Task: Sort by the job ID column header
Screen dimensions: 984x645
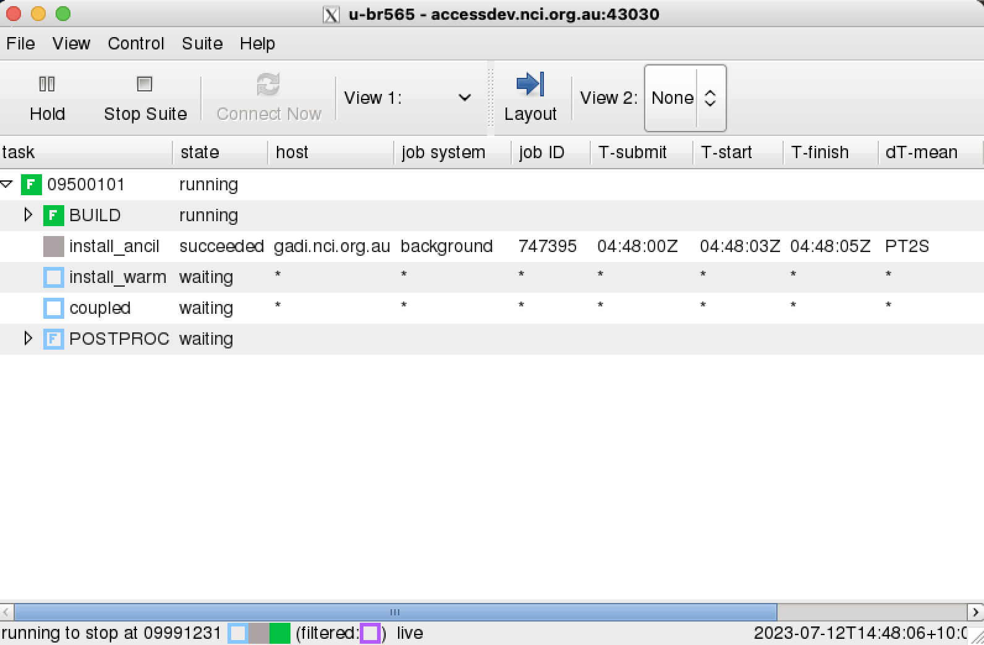Action: coord(551,152)
